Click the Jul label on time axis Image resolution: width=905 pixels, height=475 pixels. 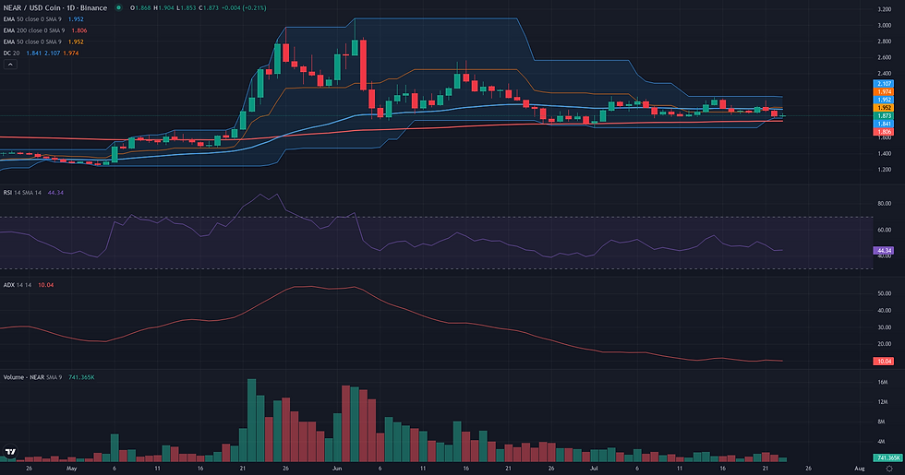tap(594, 469)
